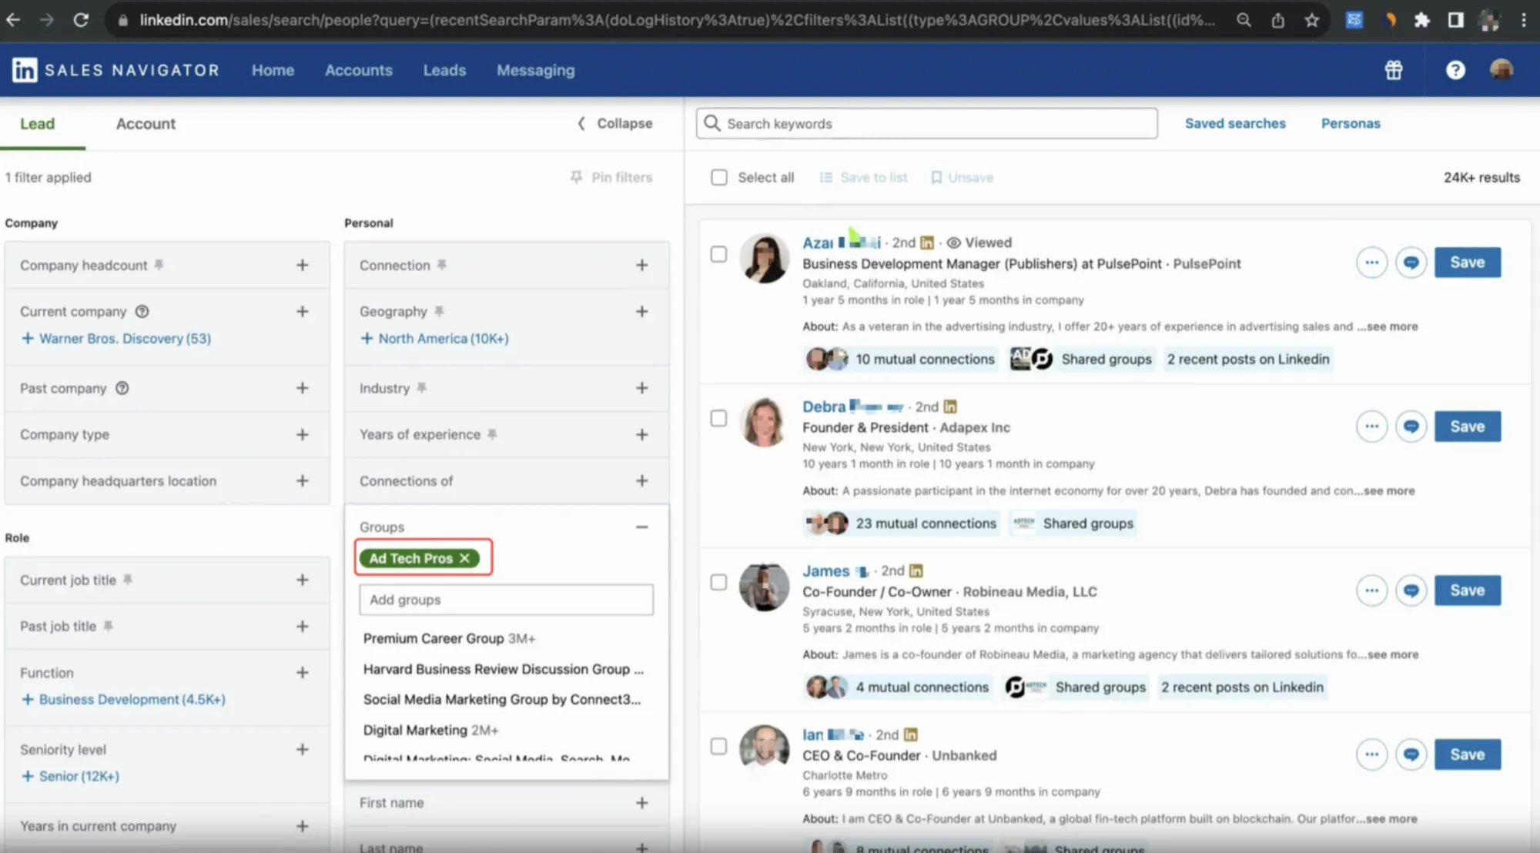The image size is (1540, 853).
Task: Select the checkbox for Debra's result
Action: (718, 418)
